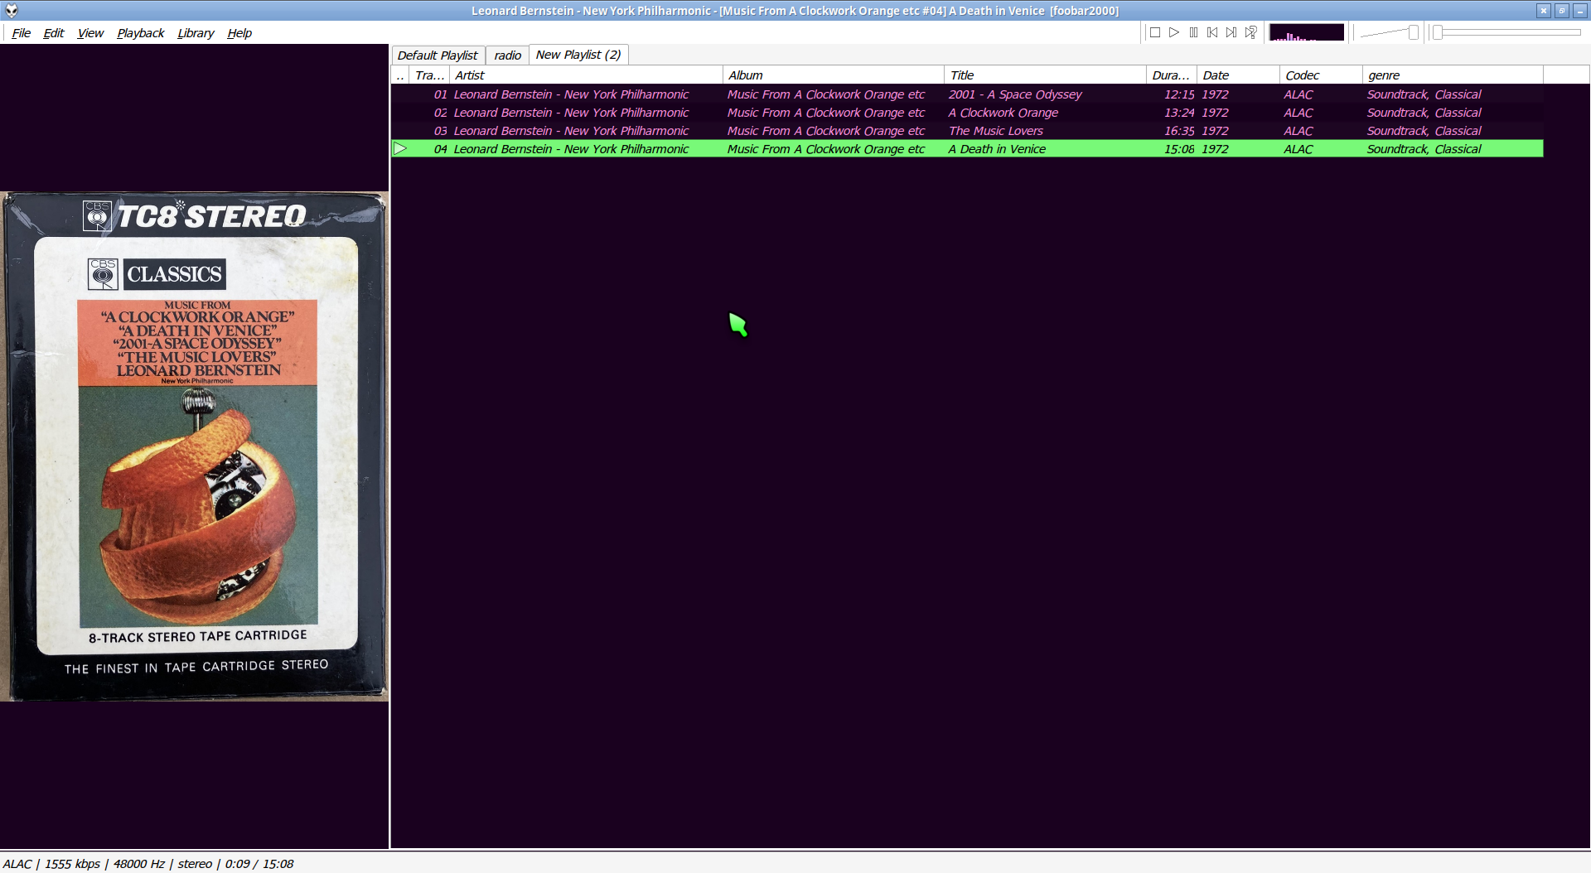
Task: Click the playing-status column header
Action: (400, 75)
